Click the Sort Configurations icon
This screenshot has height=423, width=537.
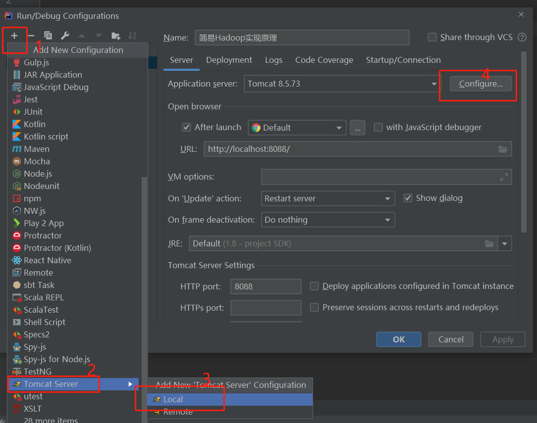click(132, 36)
